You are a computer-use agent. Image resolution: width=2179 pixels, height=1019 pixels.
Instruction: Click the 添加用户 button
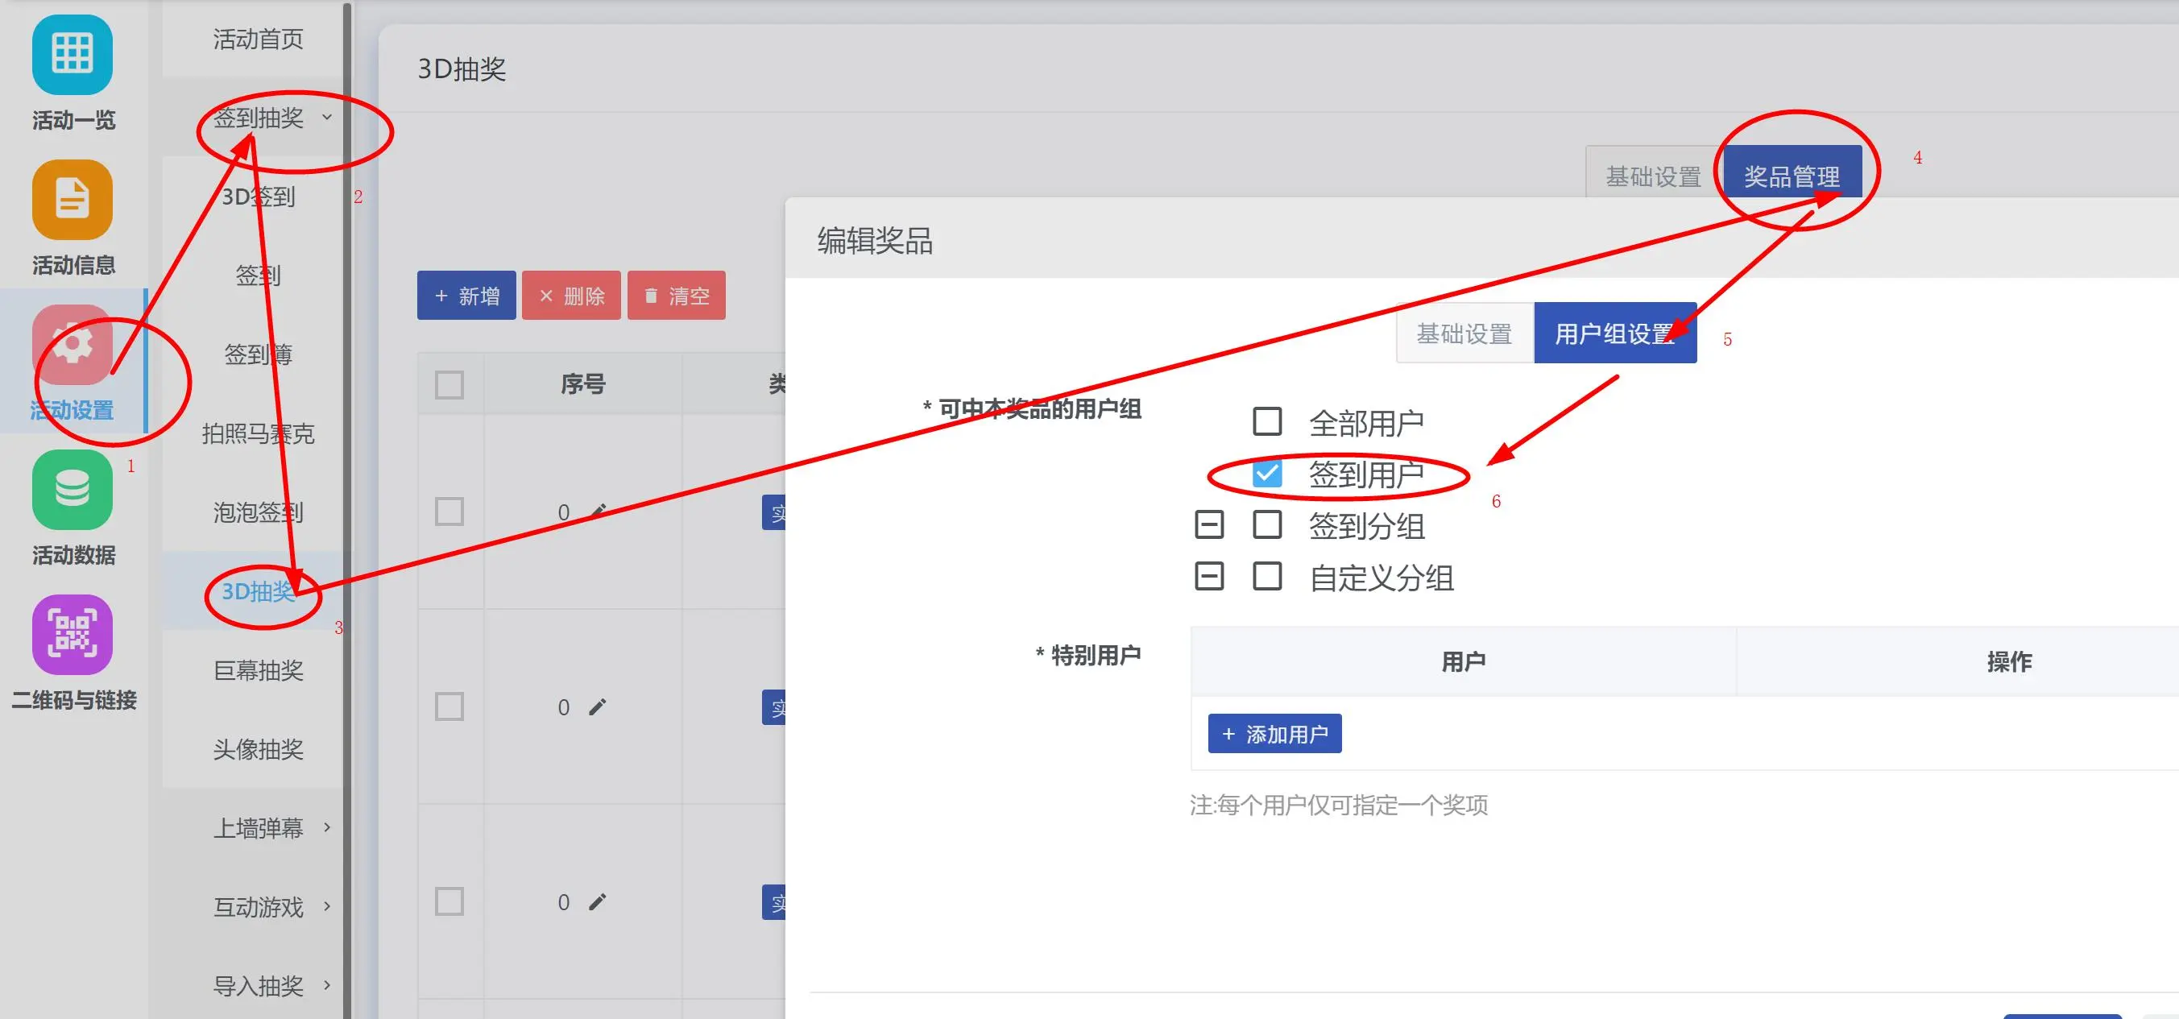pos(1274,734)
